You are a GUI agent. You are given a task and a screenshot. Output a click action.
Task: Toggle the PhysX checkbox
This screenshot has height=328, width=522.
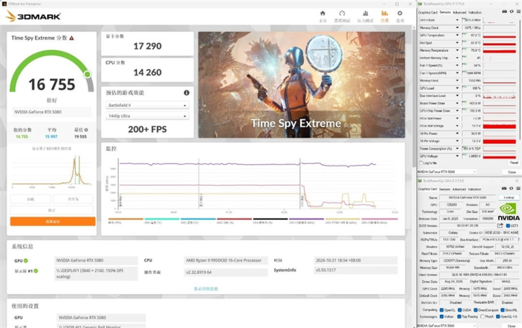tap(482, 317)
